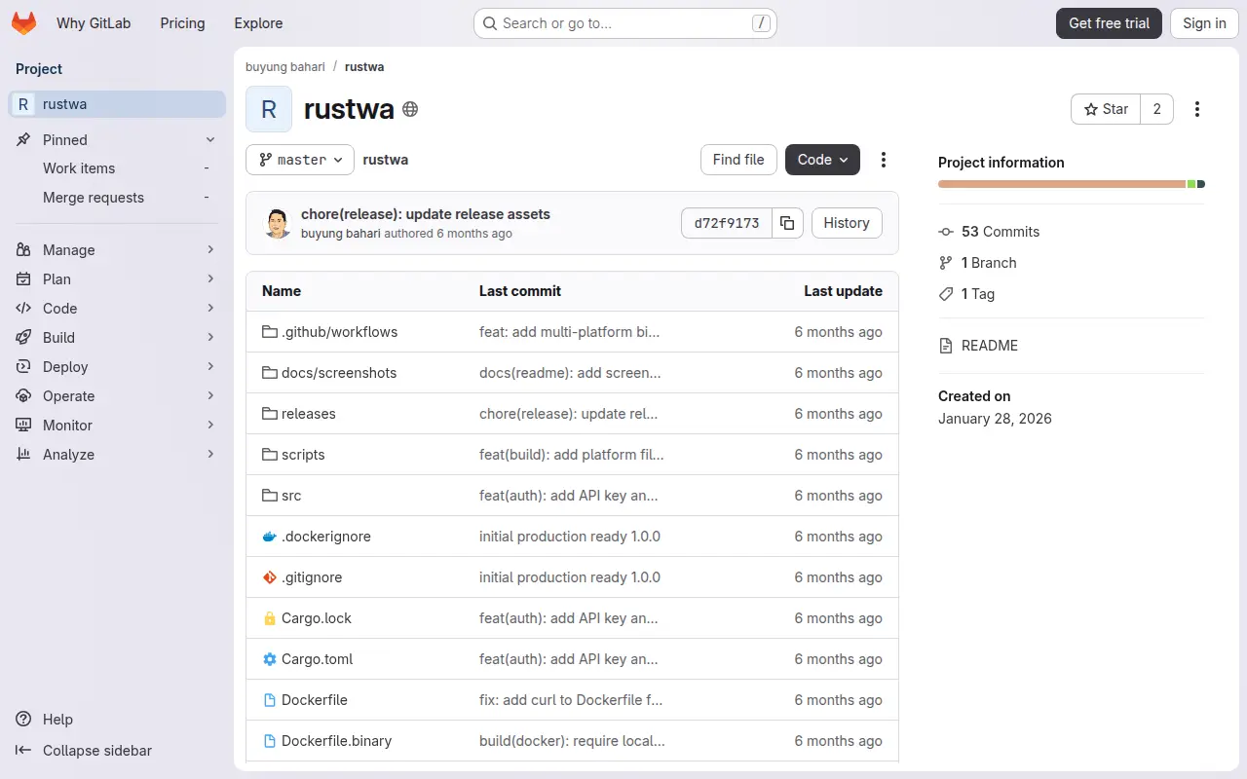Expand the Analyze sidebar menu
Image resolution: width=1247 pixels, height=779 pixels.
point(117,455)
